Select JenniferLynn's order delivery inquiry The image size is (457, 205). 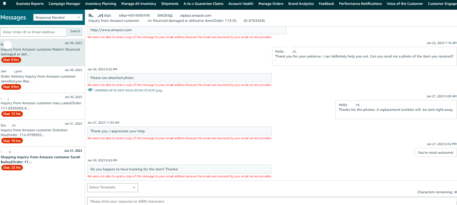[42, 79]
